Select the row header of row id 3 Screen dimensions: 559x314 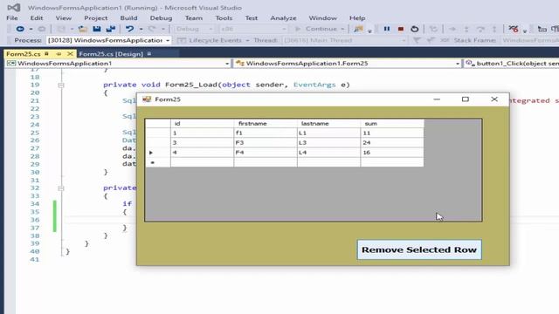tap(158, 142)
